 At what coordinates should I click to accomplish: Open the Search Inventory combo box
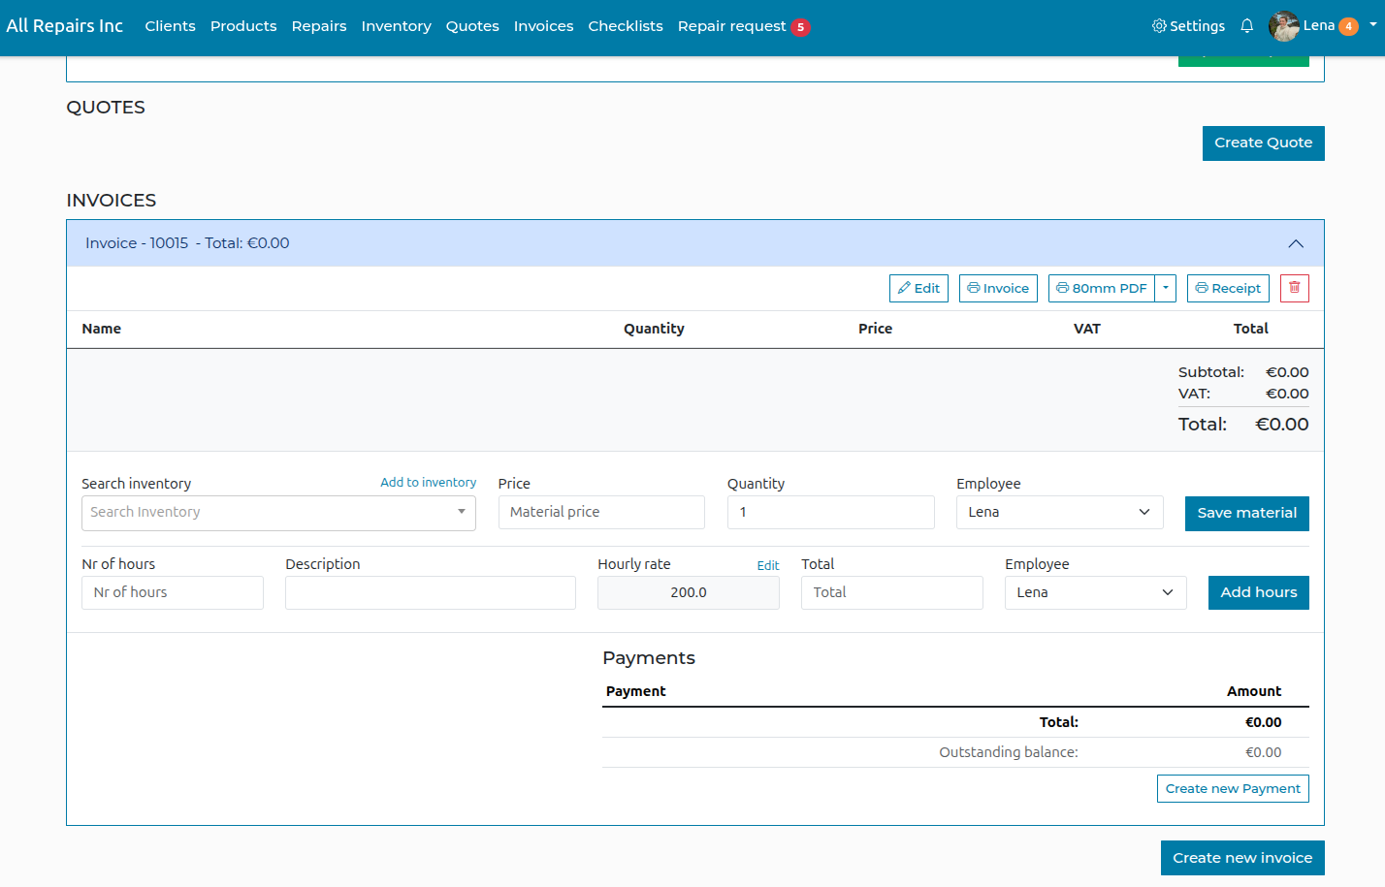pyautogui.click(x=278, y=513)
